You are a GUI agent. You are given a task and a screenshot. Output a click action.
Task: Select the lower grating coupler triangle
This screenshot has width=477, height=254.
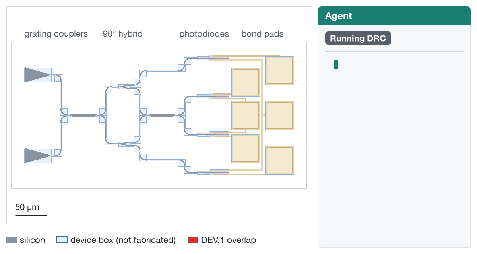coord(38,156)
